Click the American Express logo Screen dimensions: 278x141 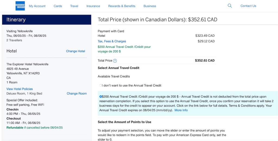pos(20,6)
